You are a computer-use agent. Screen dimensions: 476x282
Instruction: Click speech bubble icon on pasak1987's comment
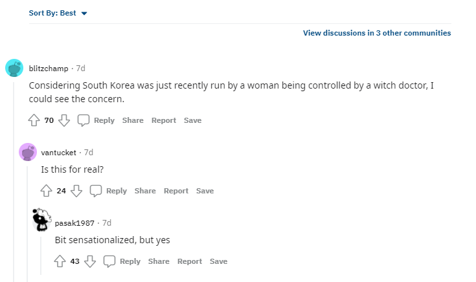click(109, 261)
